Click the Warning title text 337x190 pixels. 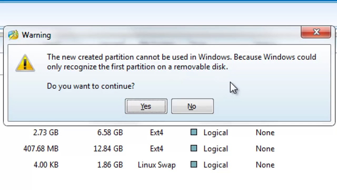tap(36, 35)
